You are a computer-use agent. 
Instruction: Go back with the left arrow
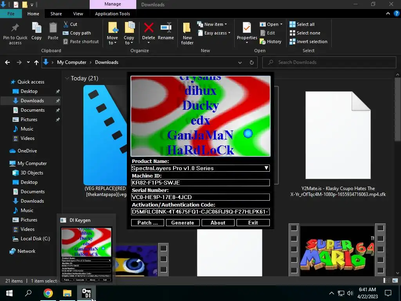pyautogui.click(x=7, y=62)
